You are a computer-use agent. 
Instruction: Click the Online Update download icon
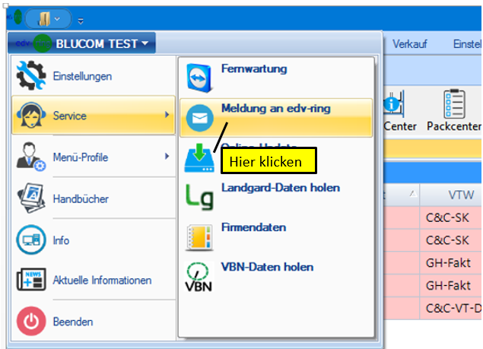pyautogui.click(x=200, y=158)
